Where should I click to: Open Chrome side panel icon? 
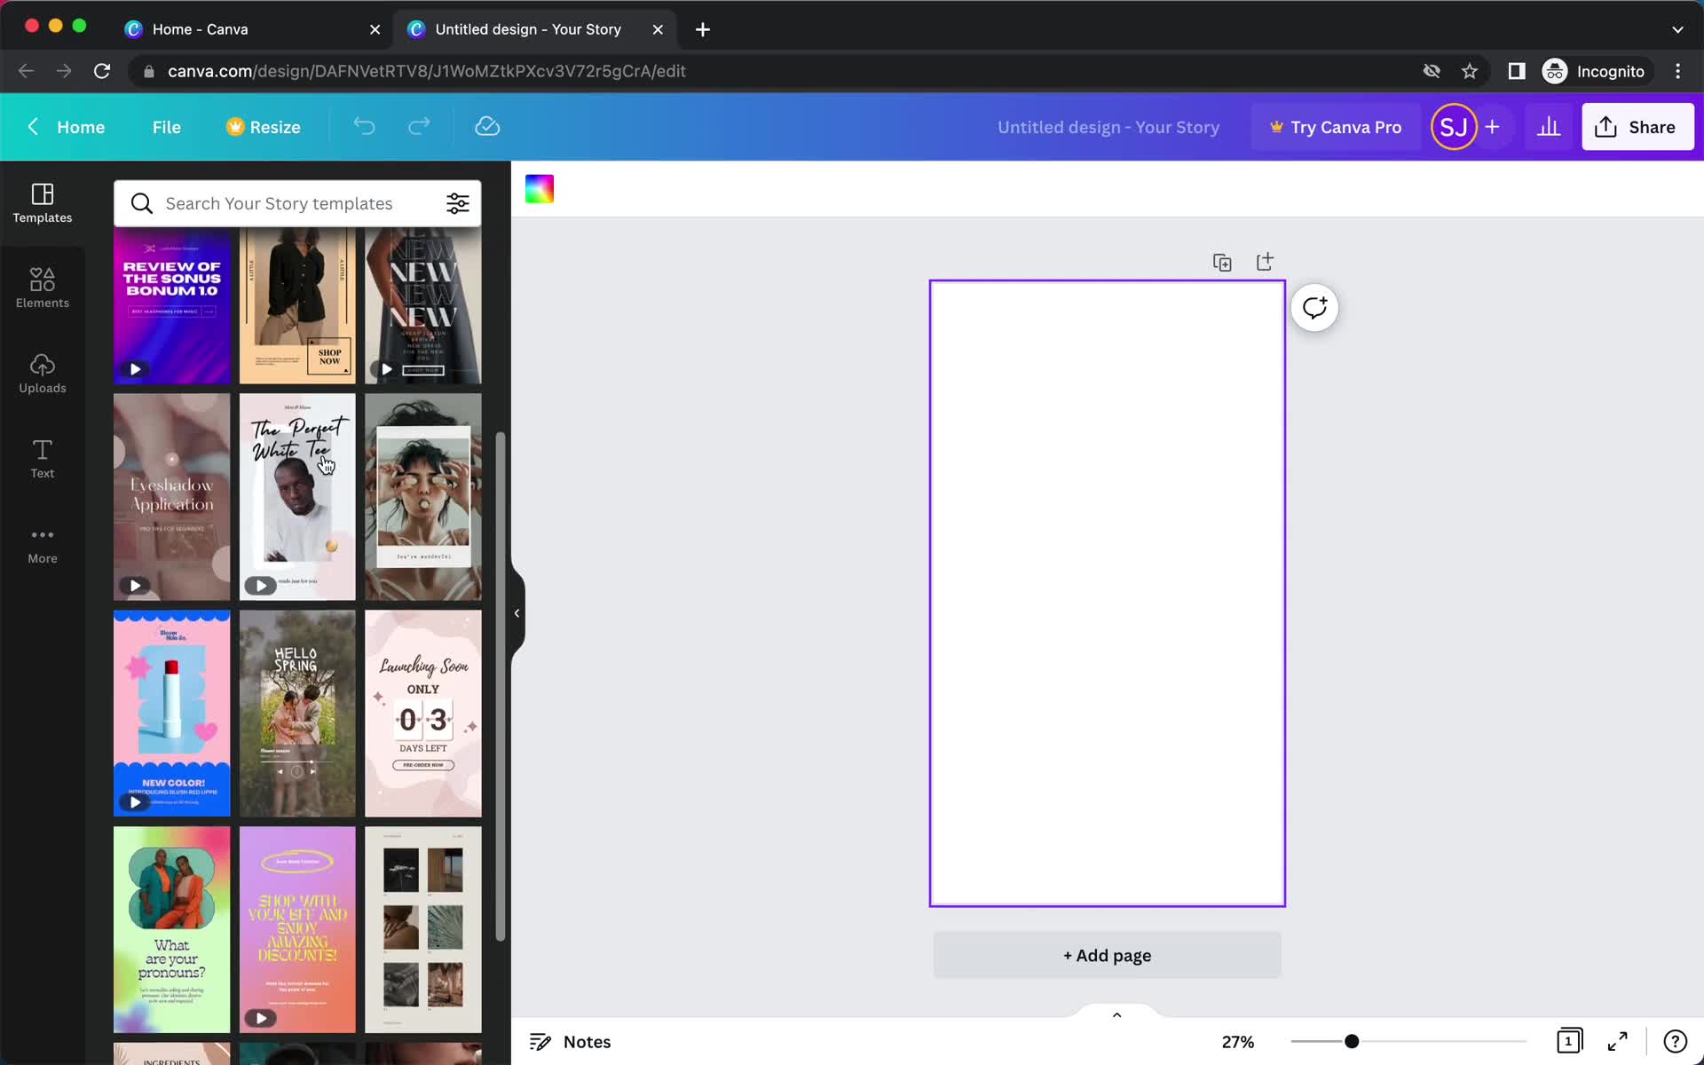1516,71
